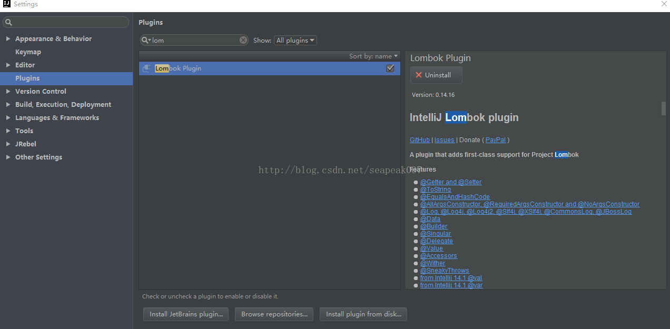The image size is (670, 329).
Task: Open Appearance & Behavior settings
Action: tap(53, 39)
